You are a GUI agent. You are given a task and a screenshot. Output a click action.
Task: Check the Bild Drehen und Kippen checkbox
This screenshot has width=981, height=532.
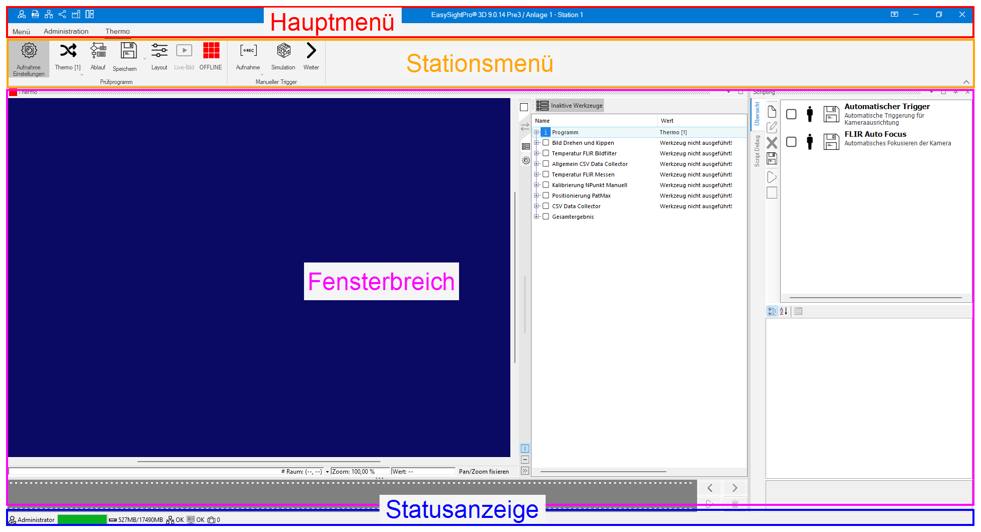[x=546, y=143]
